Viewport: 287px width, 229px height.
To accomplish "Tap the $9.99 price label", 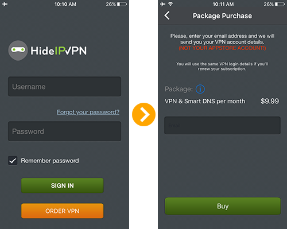I will pos(270,101).
